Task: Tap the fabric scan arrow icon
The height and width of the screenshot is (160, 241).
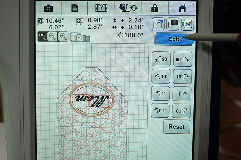Action: (158, 24)
